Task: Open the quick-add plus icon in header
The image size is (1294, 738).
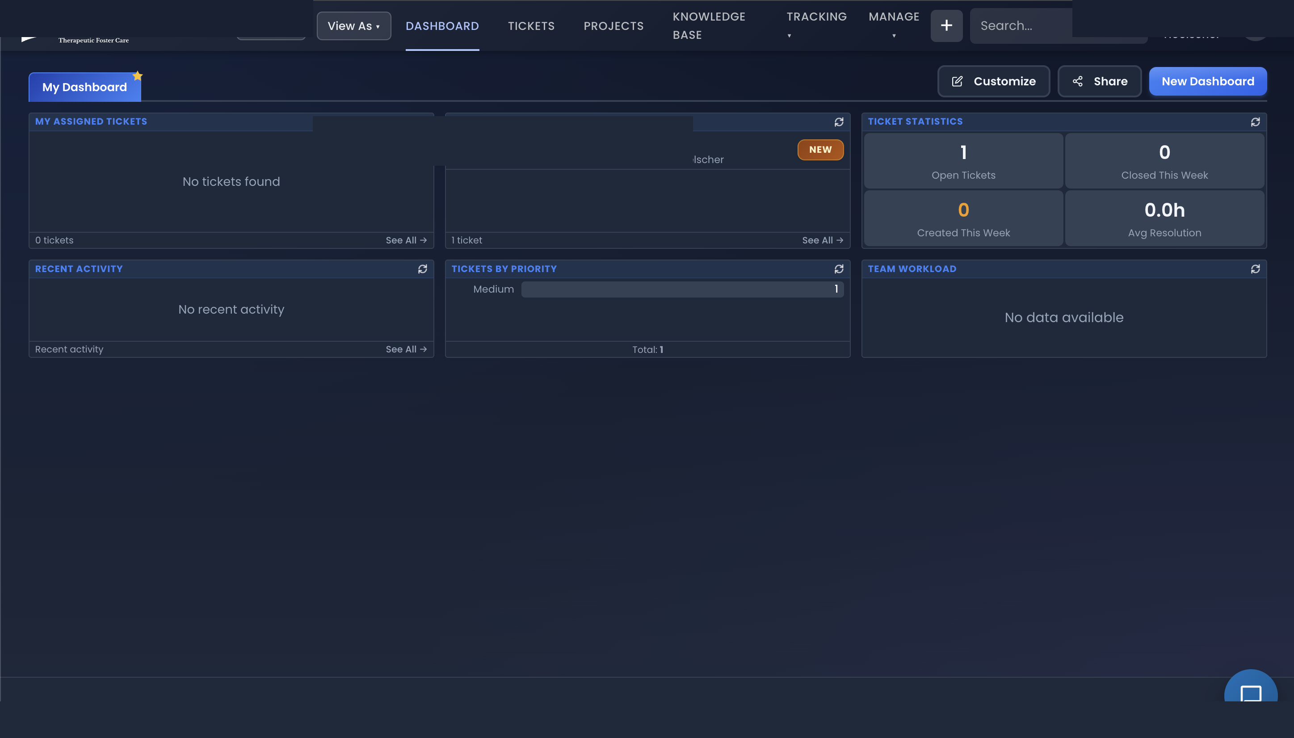Action: 946,25
